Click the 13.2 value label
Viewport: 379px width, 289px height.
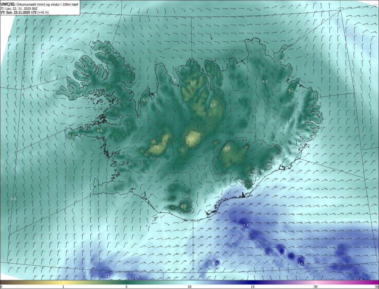pyautogui.click(x=109, y=275)
